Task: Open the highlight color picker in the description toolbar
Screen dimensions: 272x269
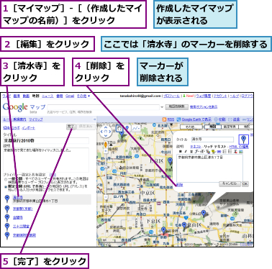Action: tap(213, 152)
